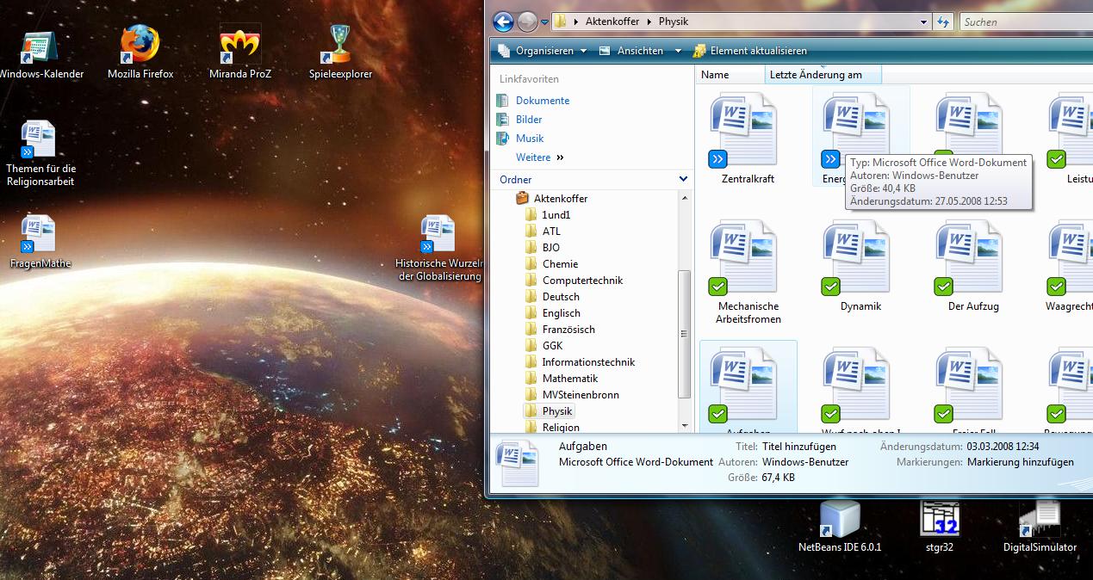Click Markierung hinzufügen in details pane
This screenshot has width=1093, height=580.
1021,462
